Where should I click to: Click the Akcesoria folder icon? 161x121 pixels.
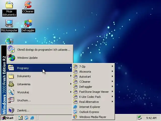[x=75, y=71]
